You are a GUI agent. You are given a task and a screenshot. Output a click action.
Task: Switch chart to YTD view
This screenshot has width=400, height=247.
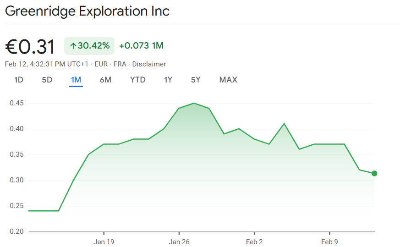point(138,80)
